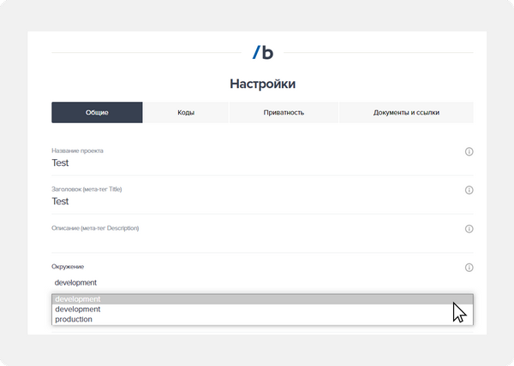The image size is (514, 366).
Task: Open the Документы и ссылки tab
Action: 406,113
